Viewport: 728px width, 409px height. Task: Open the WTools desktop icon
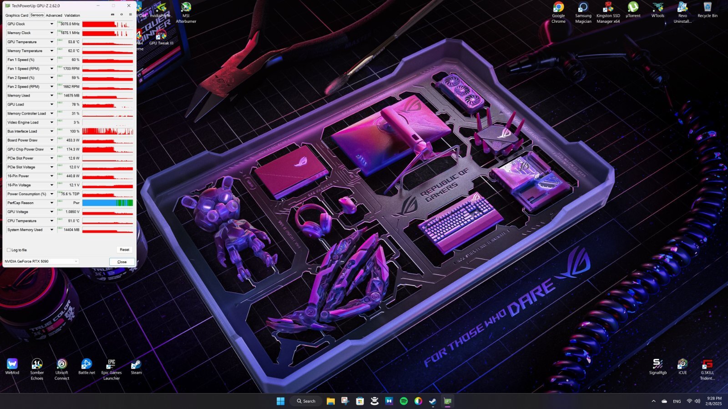point(657,10)
